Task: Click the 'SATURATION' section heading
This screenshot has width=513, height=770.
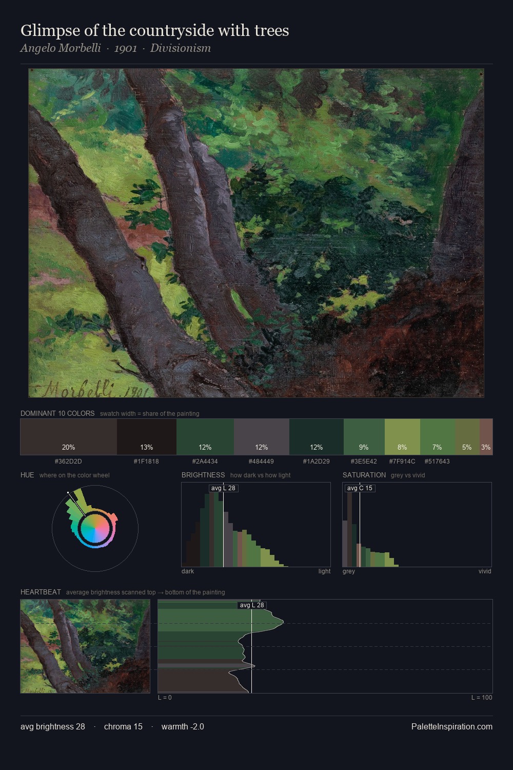Action: tap(364, 475)
